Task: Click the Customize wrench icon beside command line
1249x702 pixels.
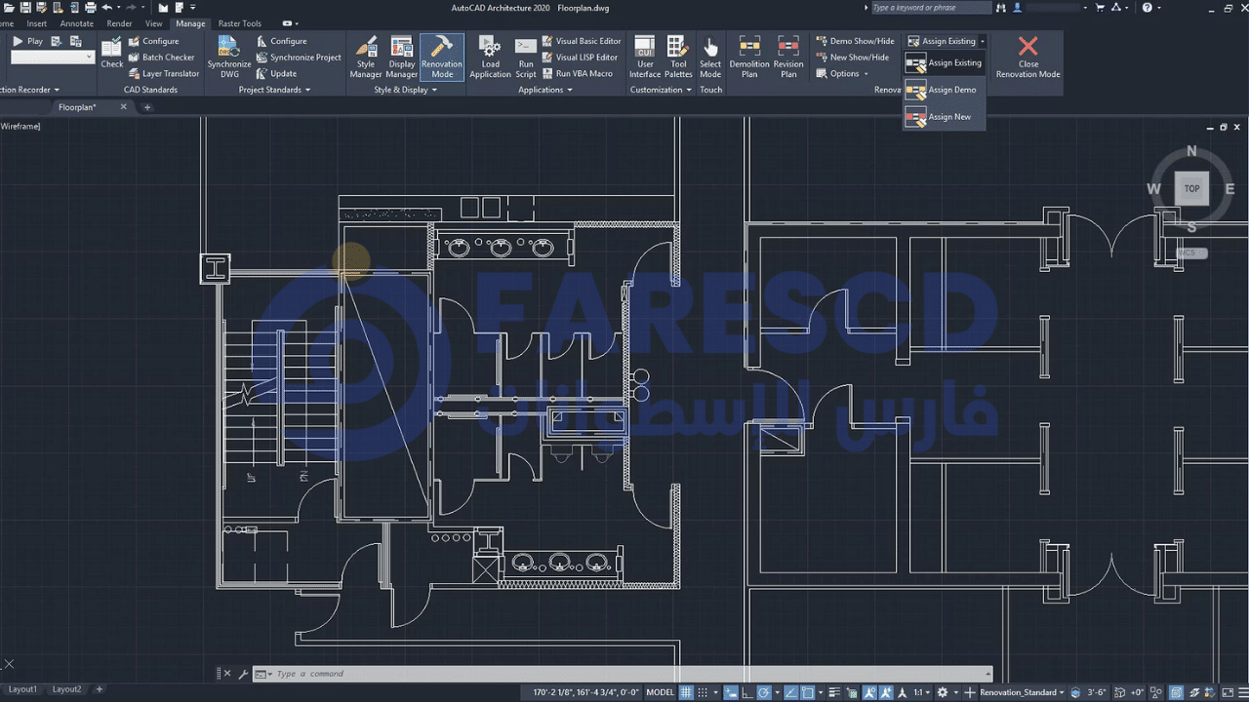Action: (x=243, y=674)
